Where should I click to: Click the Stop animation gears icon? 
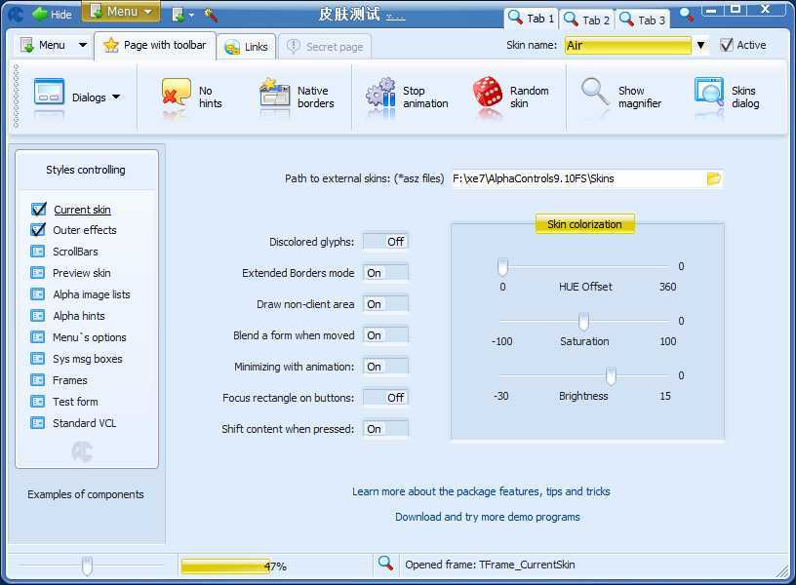coord(380,95)
